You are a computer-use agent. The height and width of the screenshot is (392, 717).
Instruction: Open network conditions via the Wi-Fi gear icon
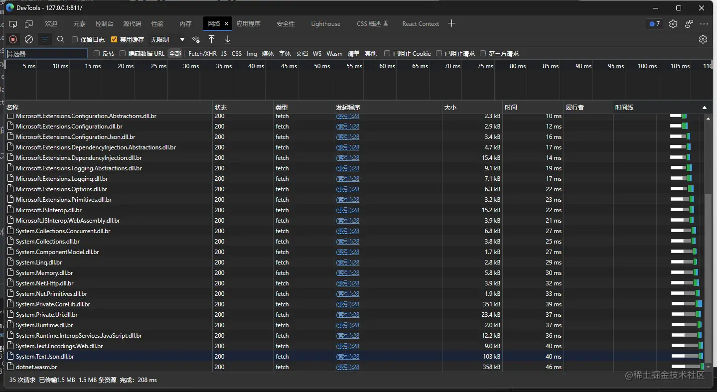coord(196,39)
